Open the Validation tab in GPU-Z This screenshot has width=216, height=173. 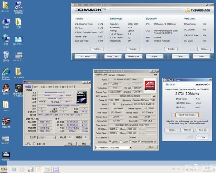(x=121, y=75)
